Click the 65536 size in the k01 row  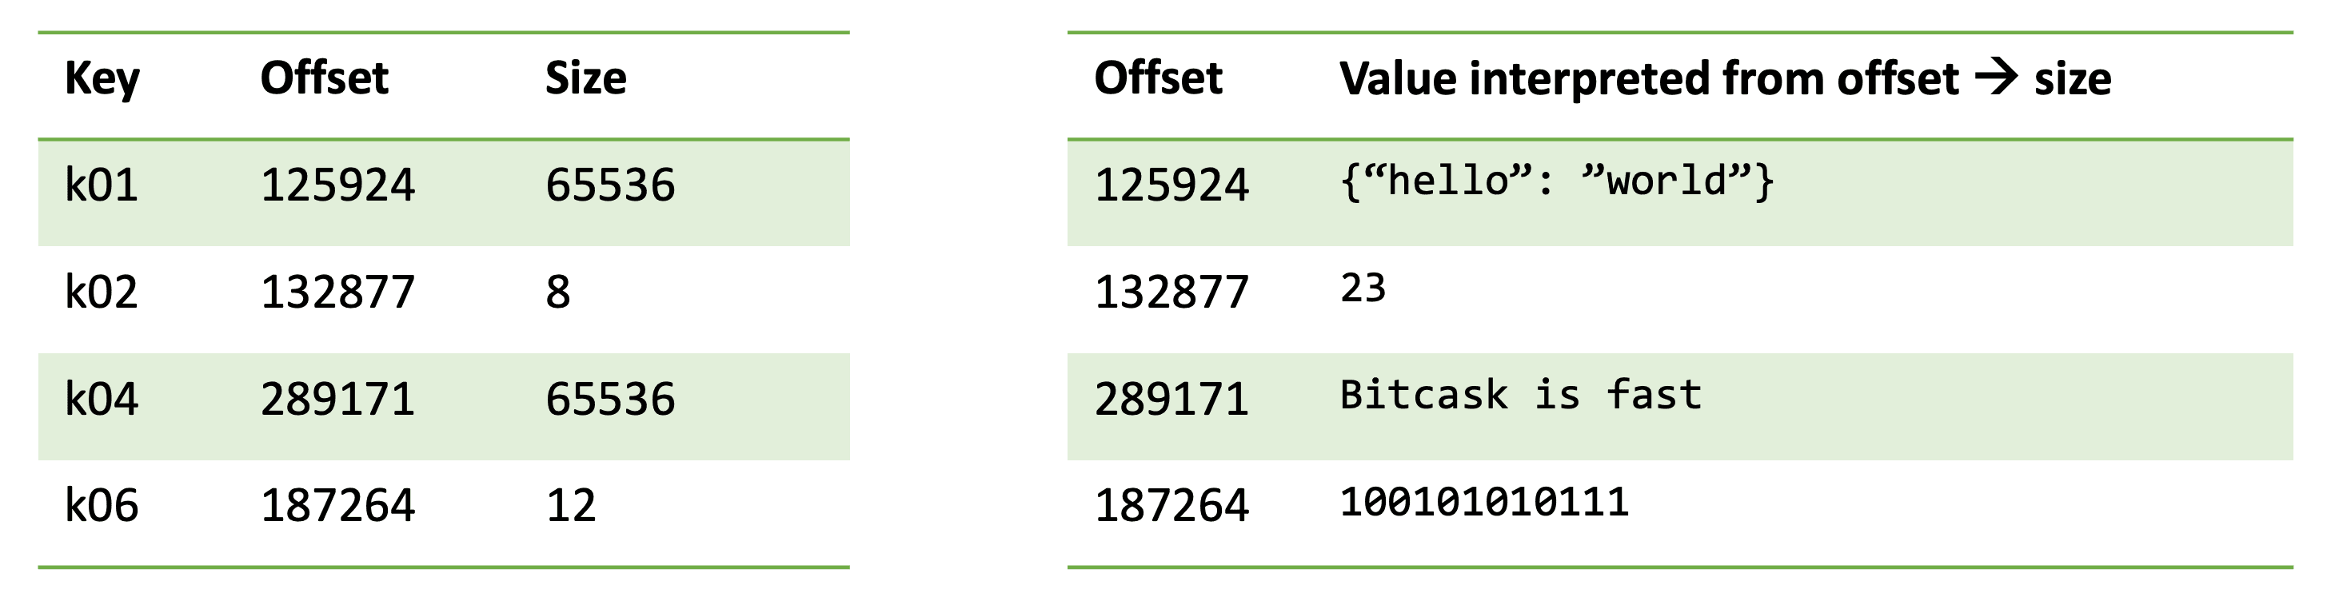(610, 186)
